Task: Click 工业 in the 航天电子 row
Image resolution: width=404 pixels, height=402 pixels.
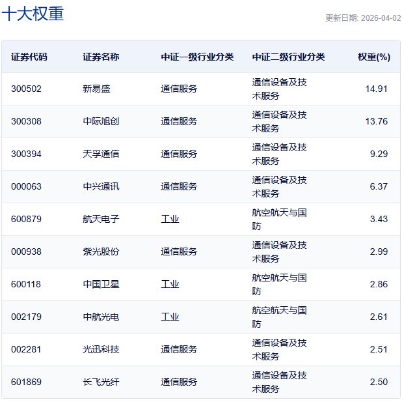Action: coord(170,219)
